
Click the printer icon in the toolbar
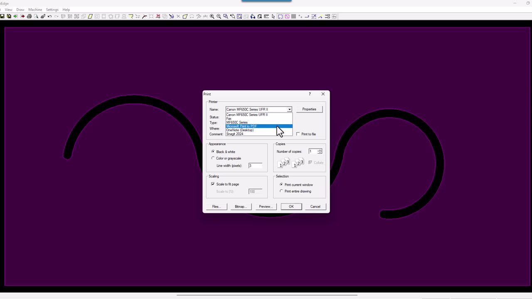click(29, 16)
